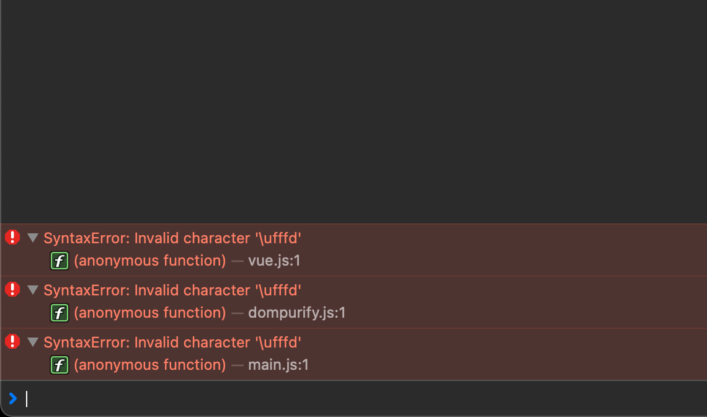Collapse the second SyntaxError stack trace
The height and width of the screenshot is (417, 707).
tap(32, 290)
